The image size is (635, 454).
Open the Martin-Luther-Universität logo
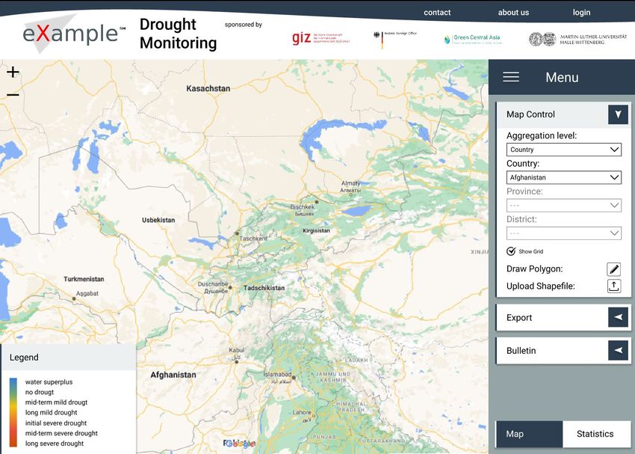578,39
